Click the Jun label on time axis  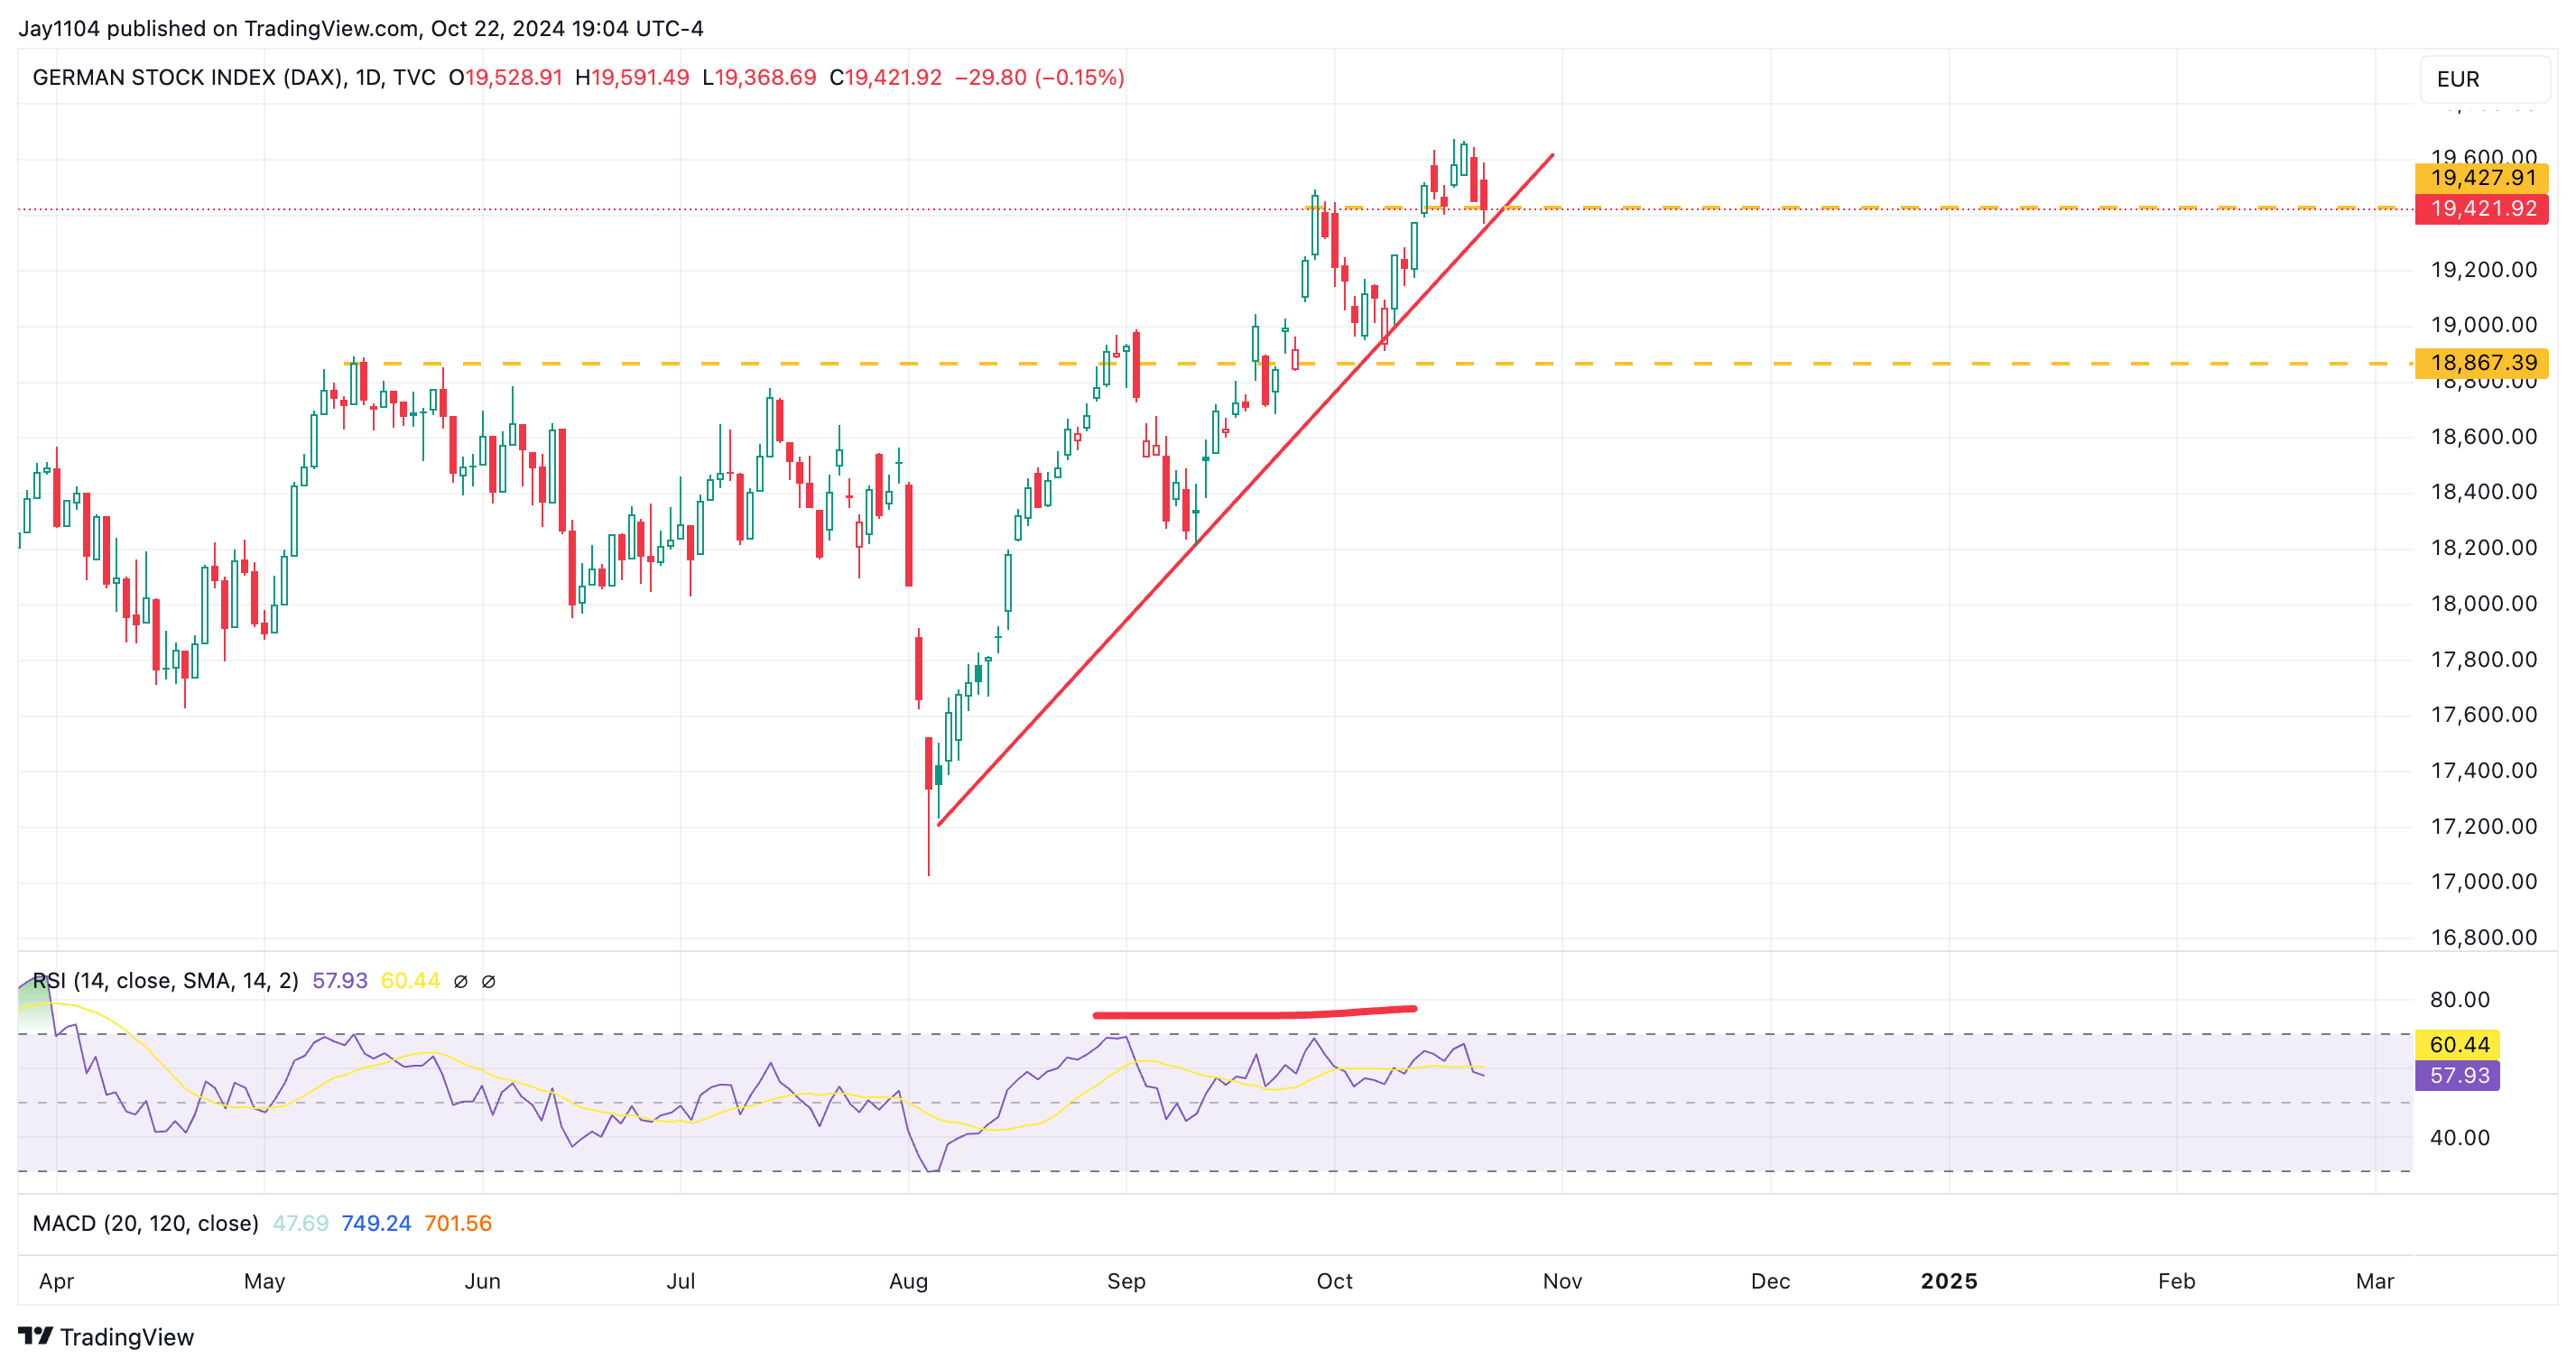tap(483, 1282)
